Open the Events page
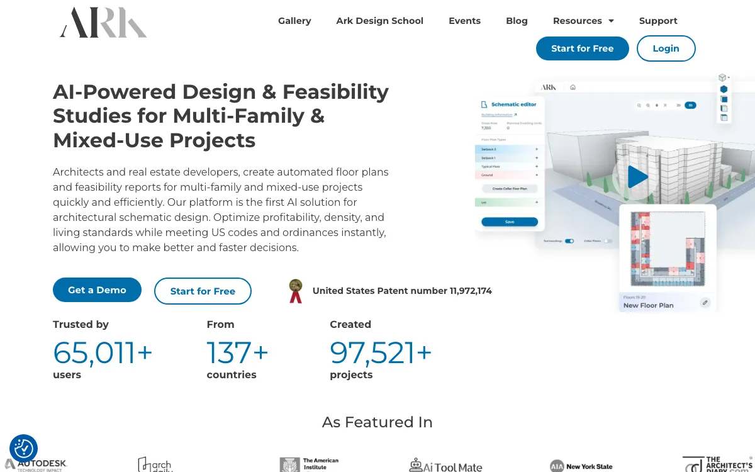 (464, 21)
